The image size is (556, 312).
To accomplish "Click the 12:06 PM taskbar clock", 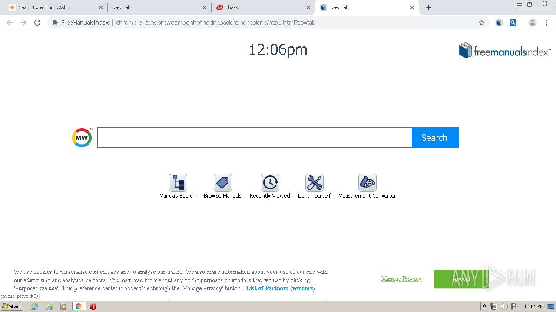I will point(534,306).
